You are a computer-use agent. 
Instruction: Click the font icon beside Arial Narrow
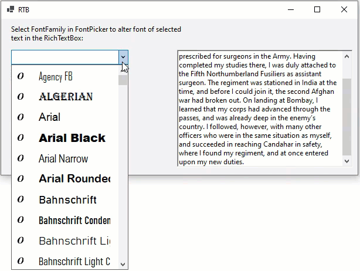[x=21, y=158]
